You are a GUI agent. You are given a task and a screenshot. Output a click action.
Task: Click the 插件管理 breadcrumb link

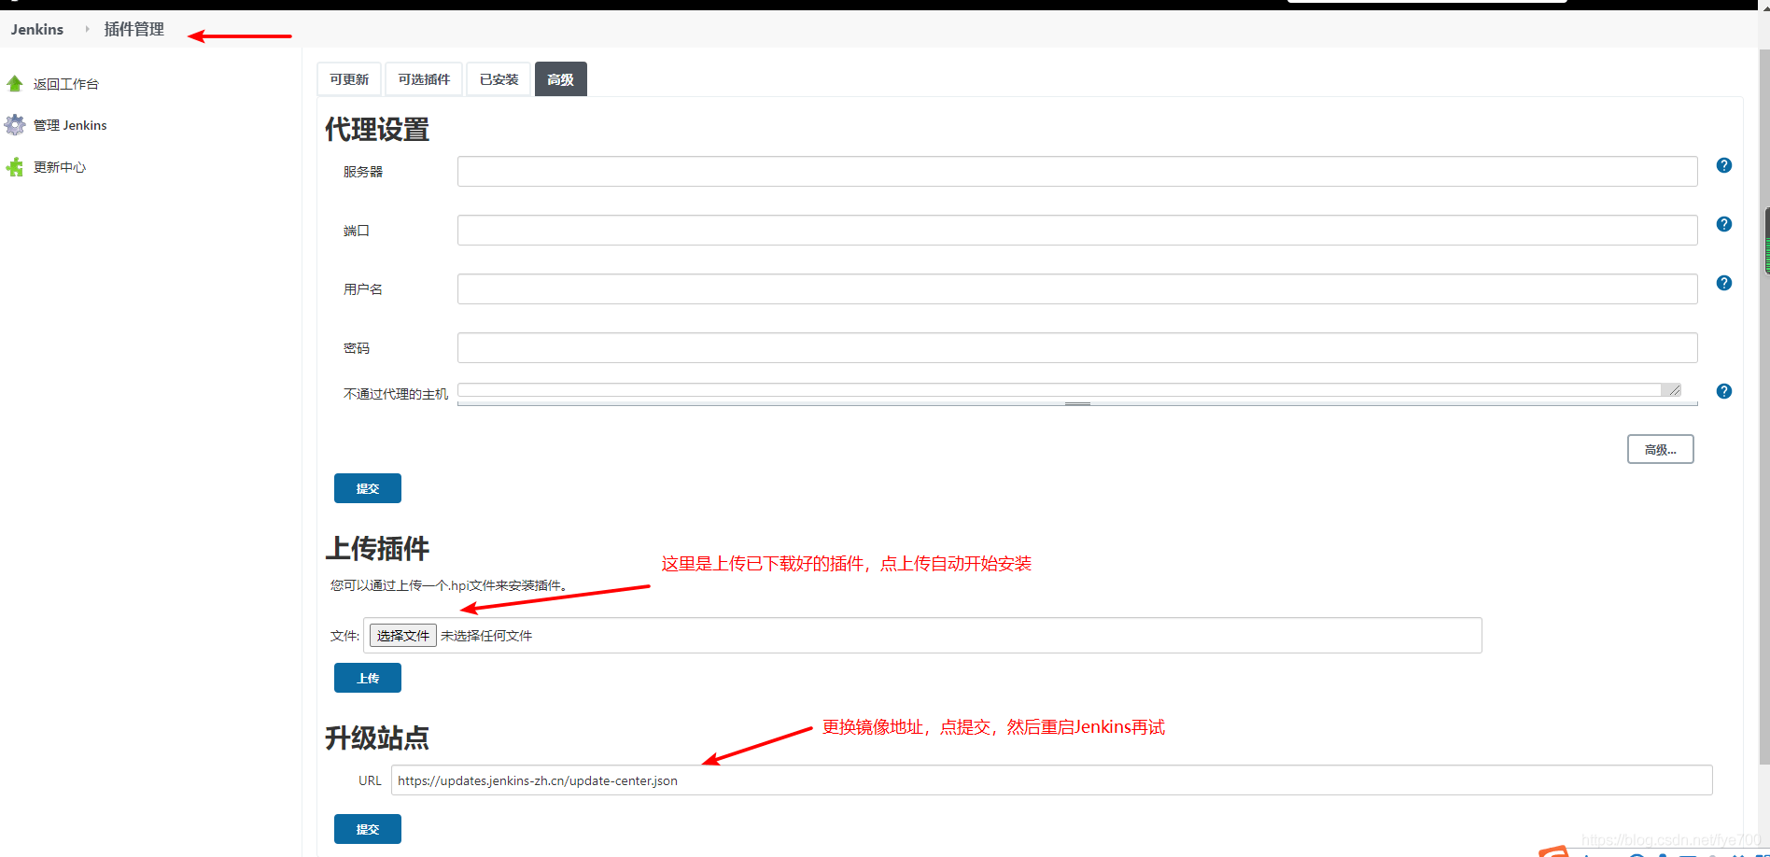pyautogui.click(x=133, y=29)
